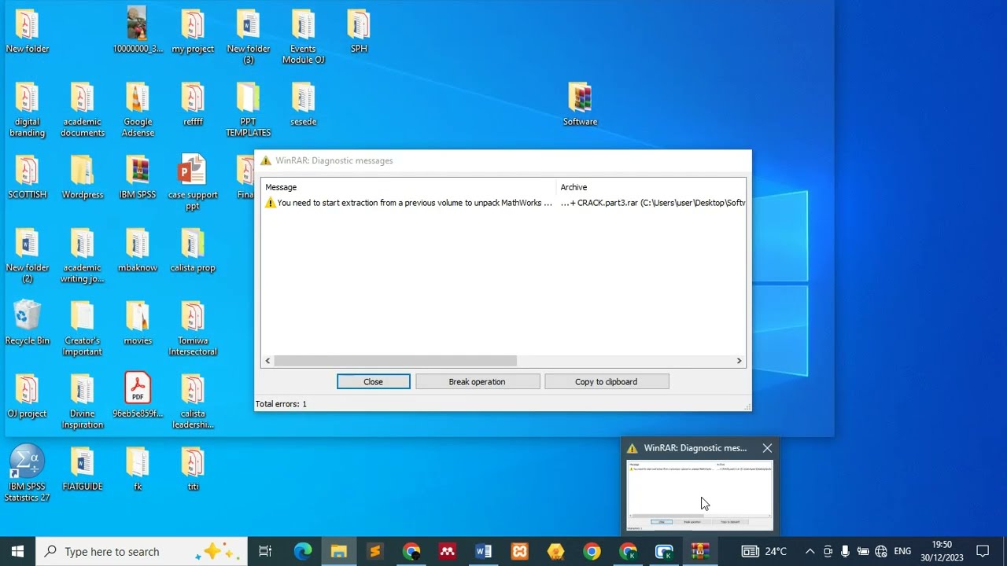Select the calista prop folder
1007x566 pixels.
point(193,251)
